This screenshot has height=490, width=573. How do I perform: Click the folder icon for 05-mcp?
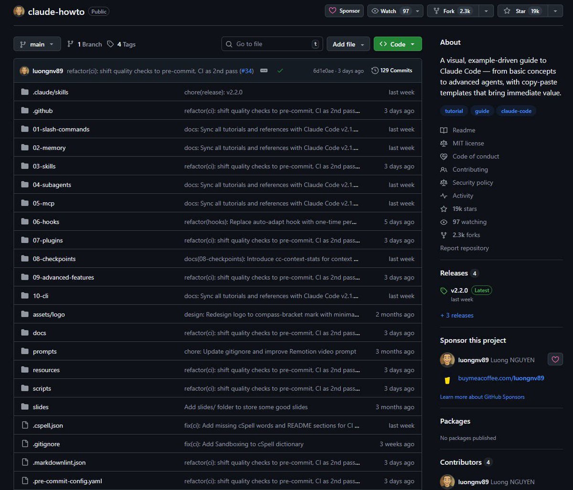tap(25, 203)
